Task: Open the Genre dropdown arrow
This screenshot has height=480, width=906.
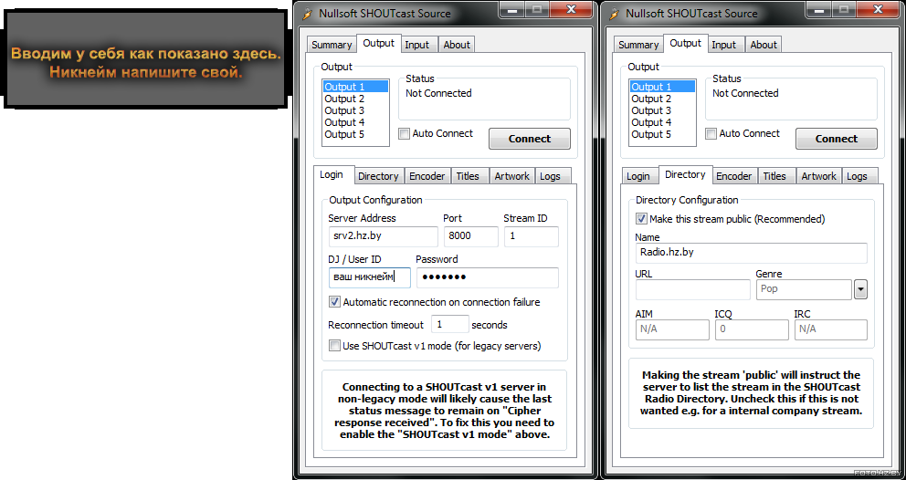Action: 860,289
